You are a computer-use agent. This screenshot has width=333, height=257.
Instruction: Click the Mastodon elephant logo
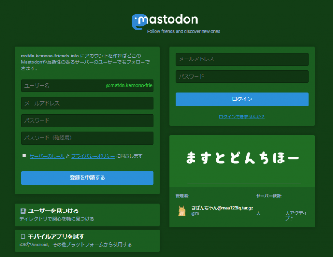[139, 21]
